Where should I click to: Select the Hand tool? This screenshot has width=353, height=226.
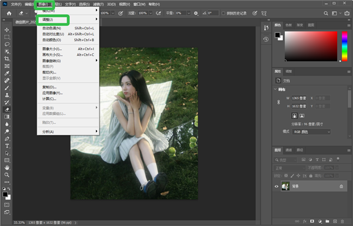coord(6,167)
